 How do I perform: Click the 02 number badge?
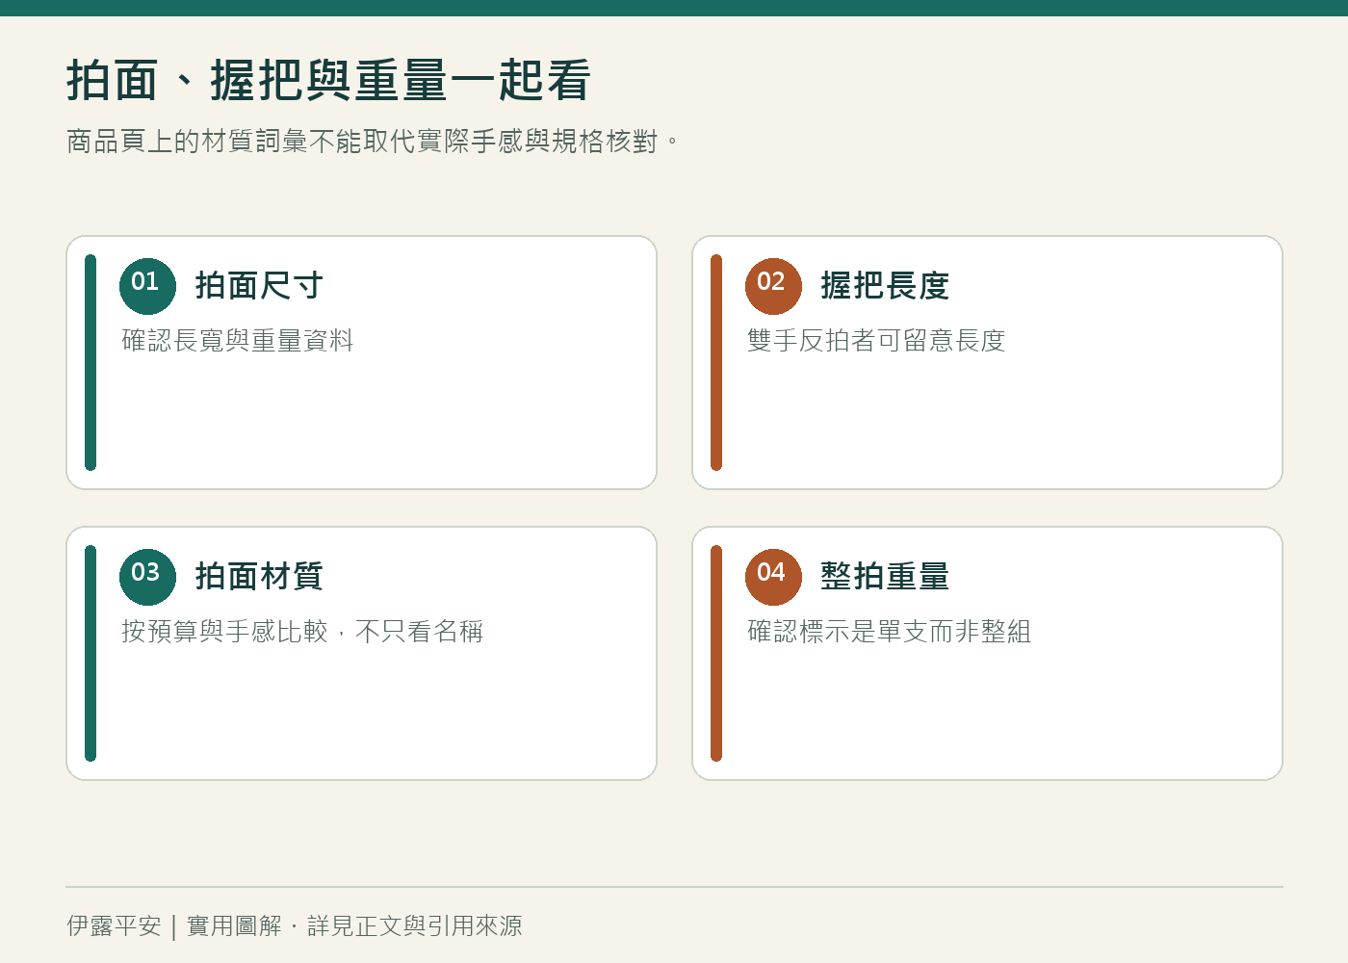(773, 286)
